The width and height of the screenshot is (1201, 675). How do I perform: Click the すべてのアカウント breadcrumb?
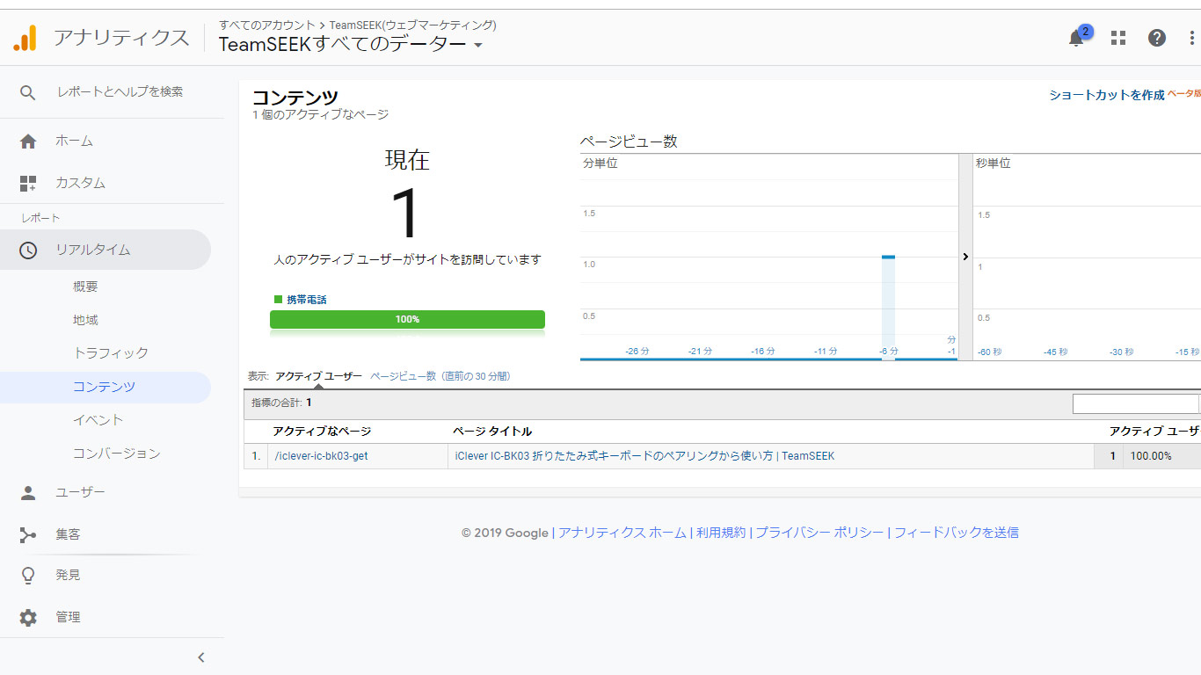click(266, 25)
